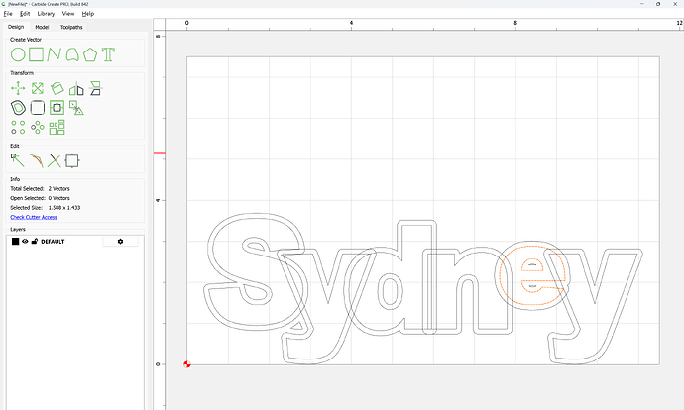Pick the Polygon creation tool
The width and height of the screenshot is (684, 410).
90,53
